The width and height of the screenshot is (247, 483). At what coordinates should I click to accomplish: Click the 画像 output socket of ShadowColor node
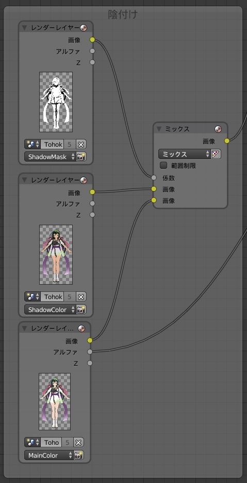93,192
